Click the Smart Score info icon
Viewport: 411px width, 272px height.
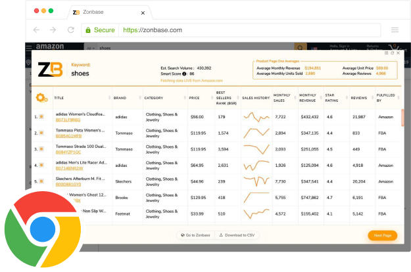pos(184,74)
